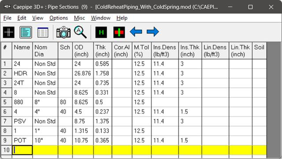
Task: Go to previous list with left arrow
Action: 136,32
